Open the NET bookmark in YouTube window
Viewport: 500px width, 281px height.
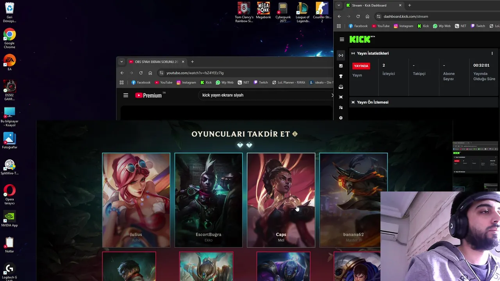click(x=243, y=82)
